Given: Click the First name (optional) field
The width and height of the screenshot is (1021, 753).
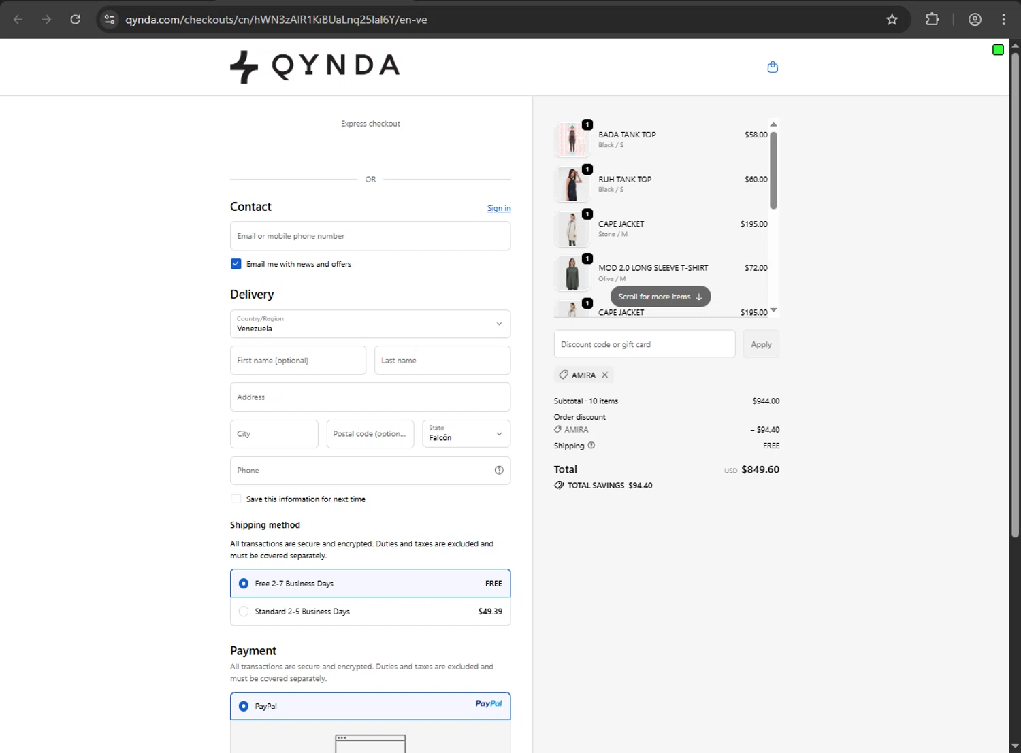Looking at the screenshot, I should [298, 361].
